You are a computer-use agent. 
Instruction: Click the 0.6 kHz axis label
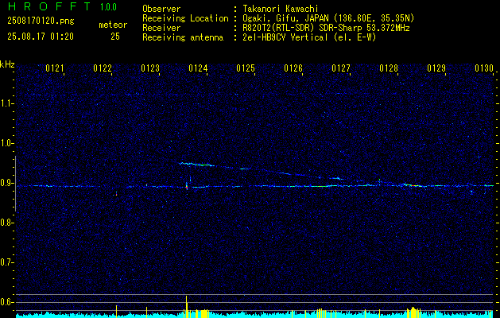(6, 302)
